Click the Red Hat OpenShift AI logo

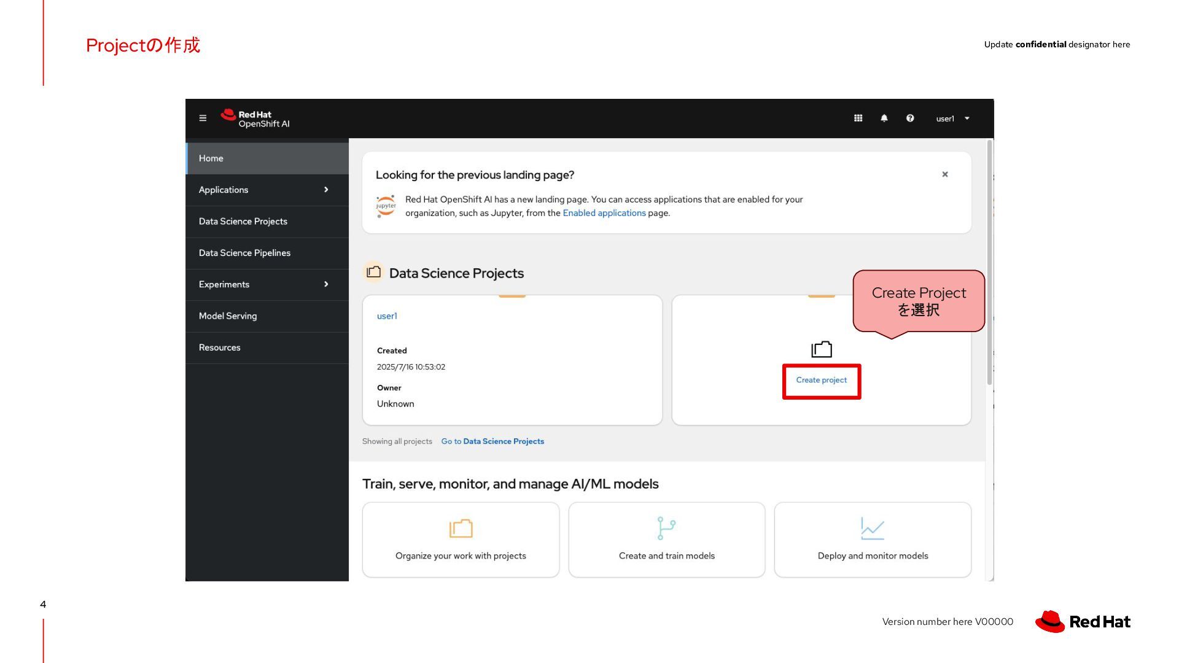point(255,118)
